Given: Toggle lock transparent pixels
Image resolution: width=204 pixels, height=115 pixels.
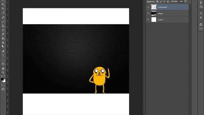Looking at the screenshot, I should (157, 1).
